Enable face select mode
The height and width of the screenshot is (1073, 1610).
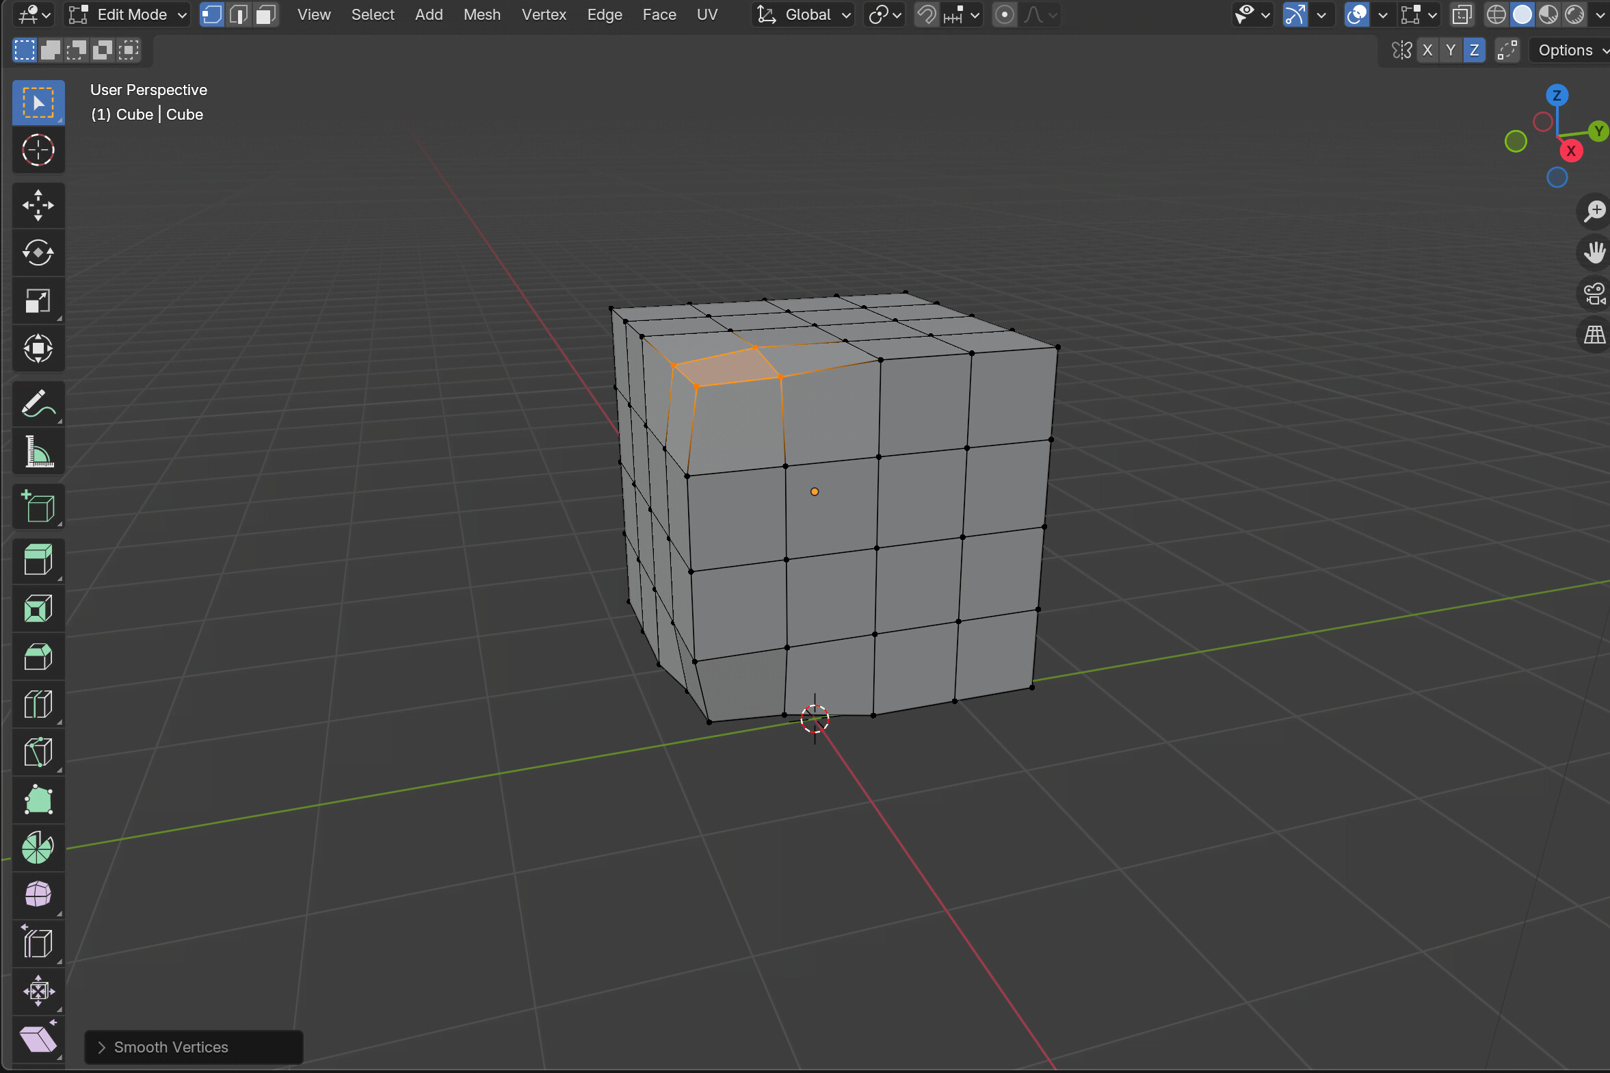pos(265,14)
